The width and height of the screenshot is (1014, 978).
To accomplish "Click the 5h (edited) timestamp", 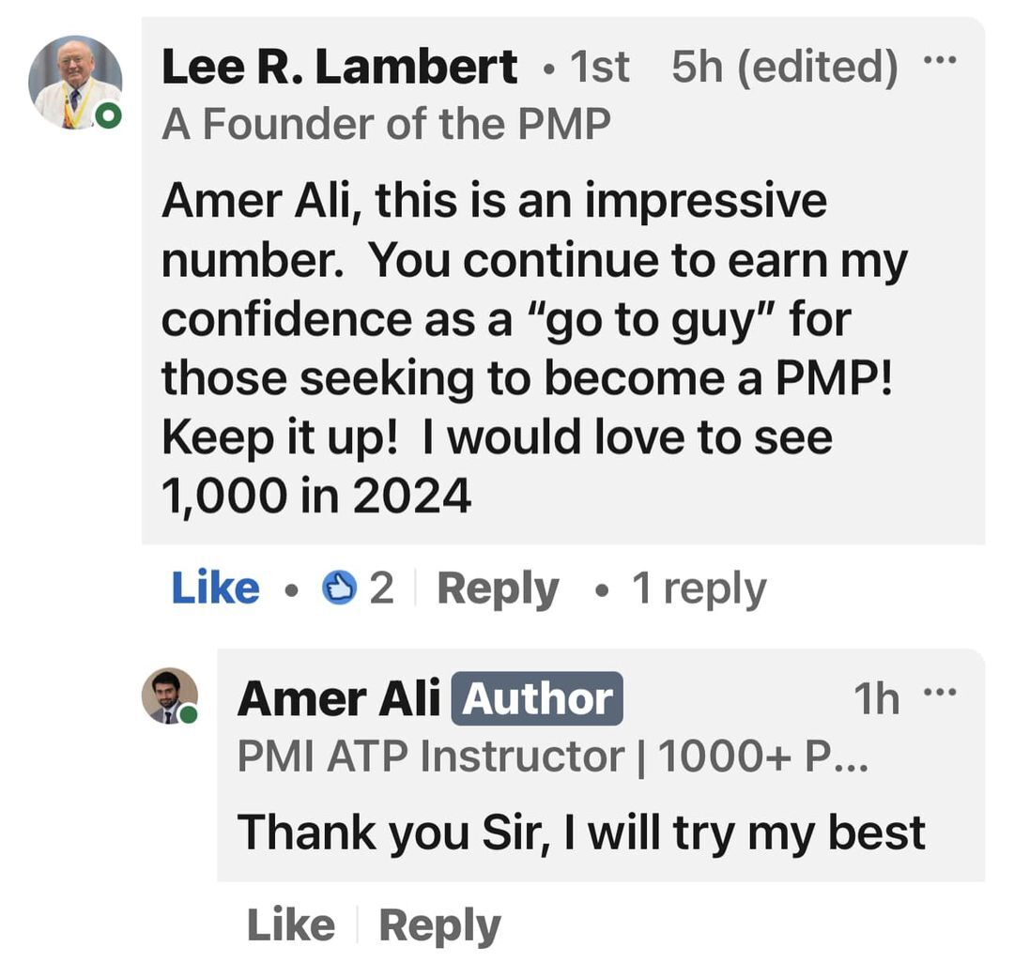I will pyautogui.click(x=784, y=67).
